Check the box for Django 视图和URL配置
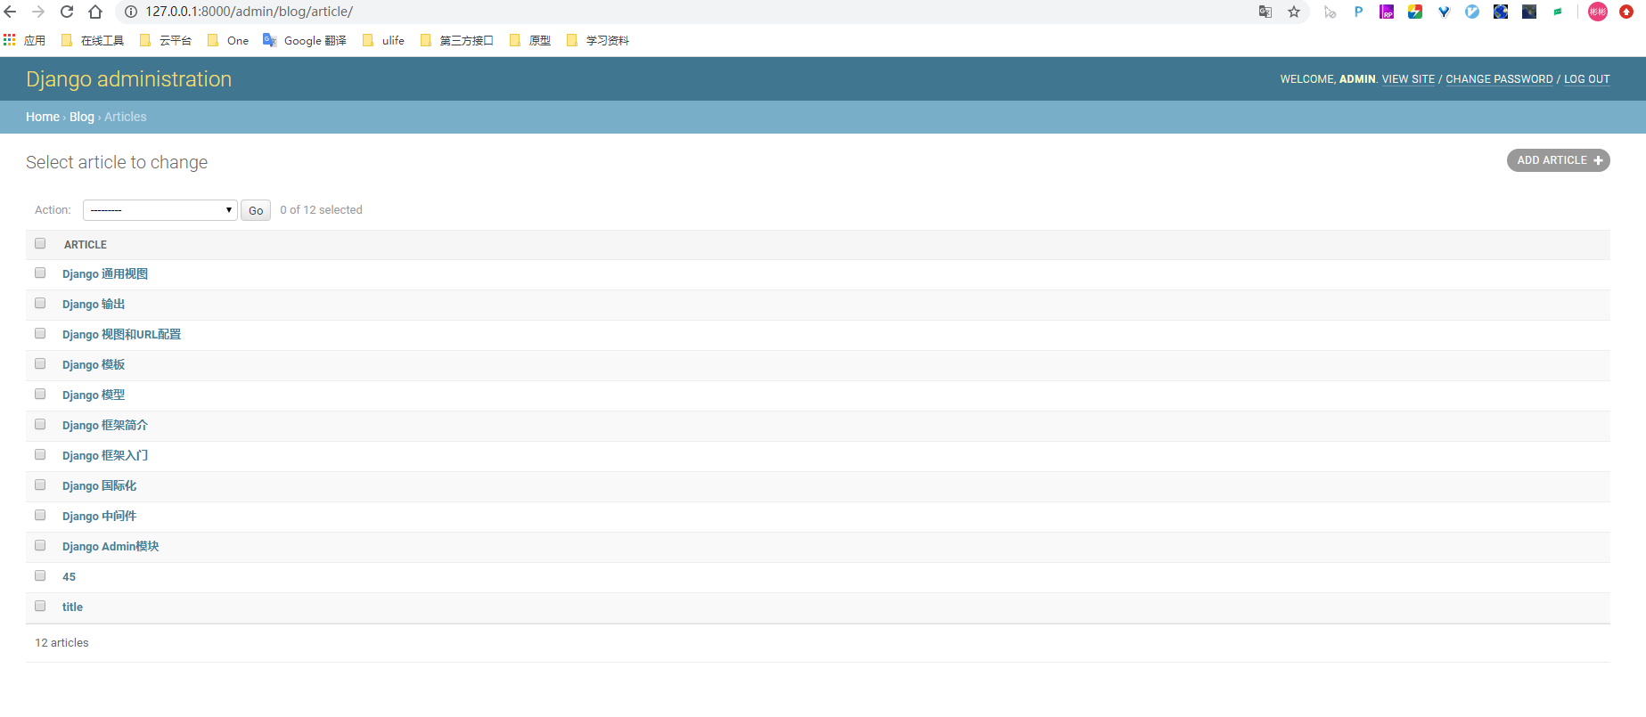 tap(40, 333)
